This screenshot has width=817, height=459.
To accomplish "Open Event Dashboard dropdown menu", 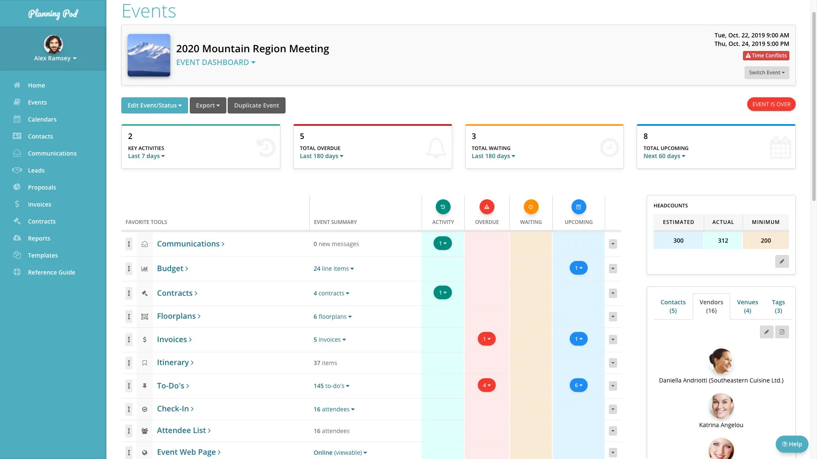I will point(216,62).
